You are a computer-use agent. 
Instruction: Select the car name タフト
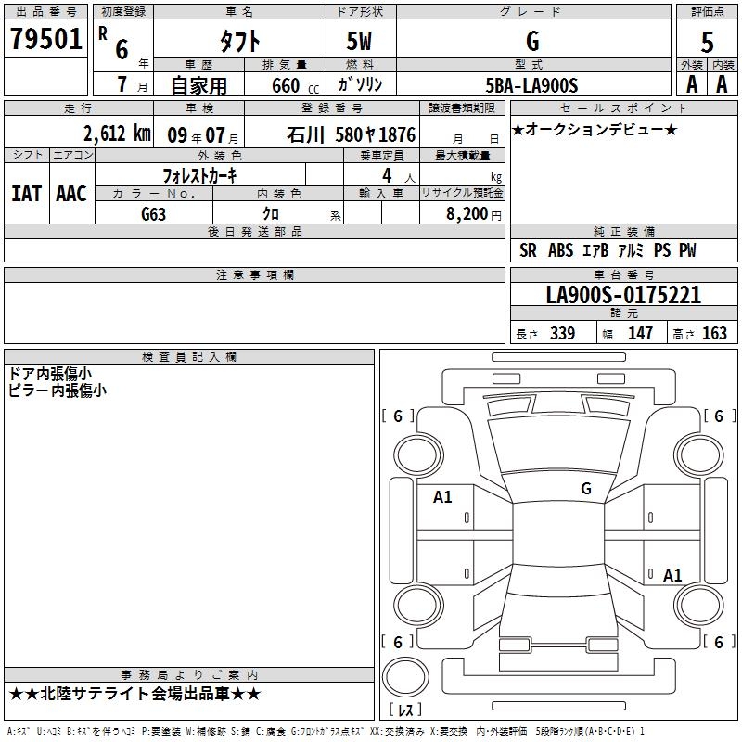click(x=239, y=42)
